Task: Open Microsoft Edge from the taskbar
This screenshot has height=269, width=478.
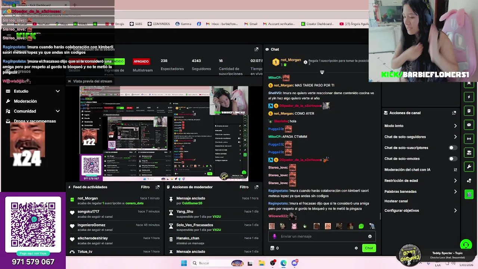Action: (x=283, y=263)
